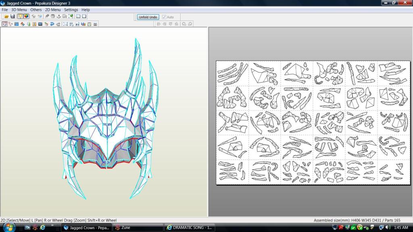
Task: Select the pencil edit icon
Action: pyautogui.click(x=47, y=17)
